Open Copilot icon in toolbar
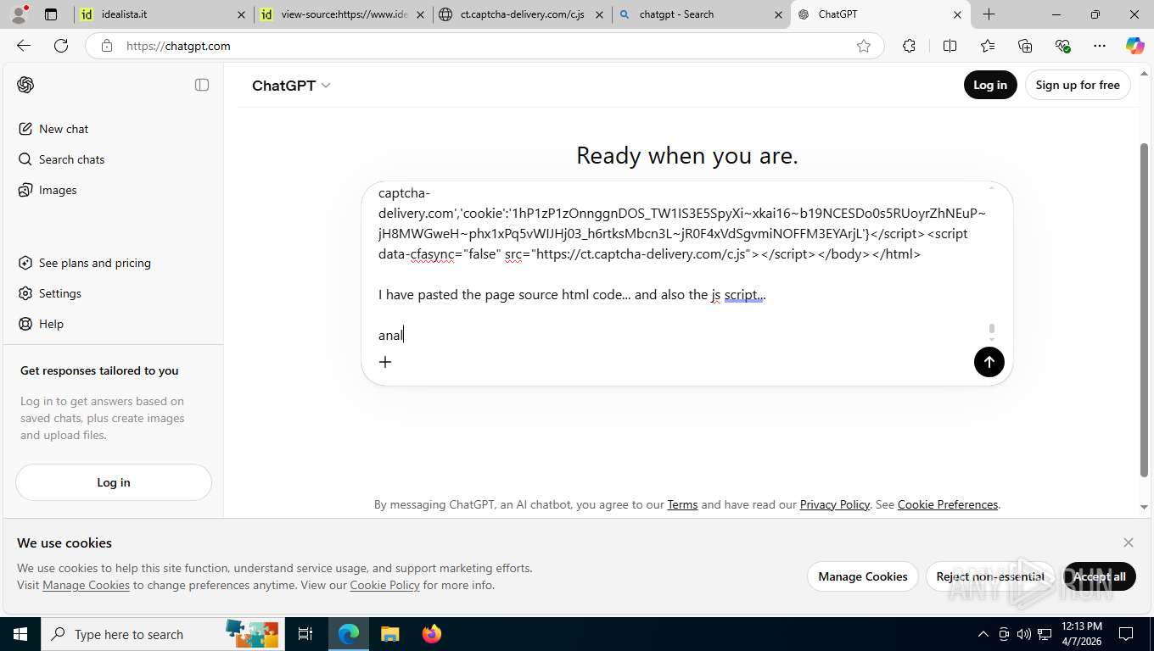Image resolution: width=1154 pixels, height=651 pixels. [1135, 46]
